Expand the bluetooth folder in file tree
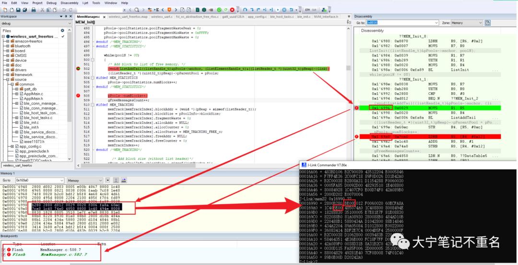The height and width of the screenshot is (265, 518). (x=8, y=46)
